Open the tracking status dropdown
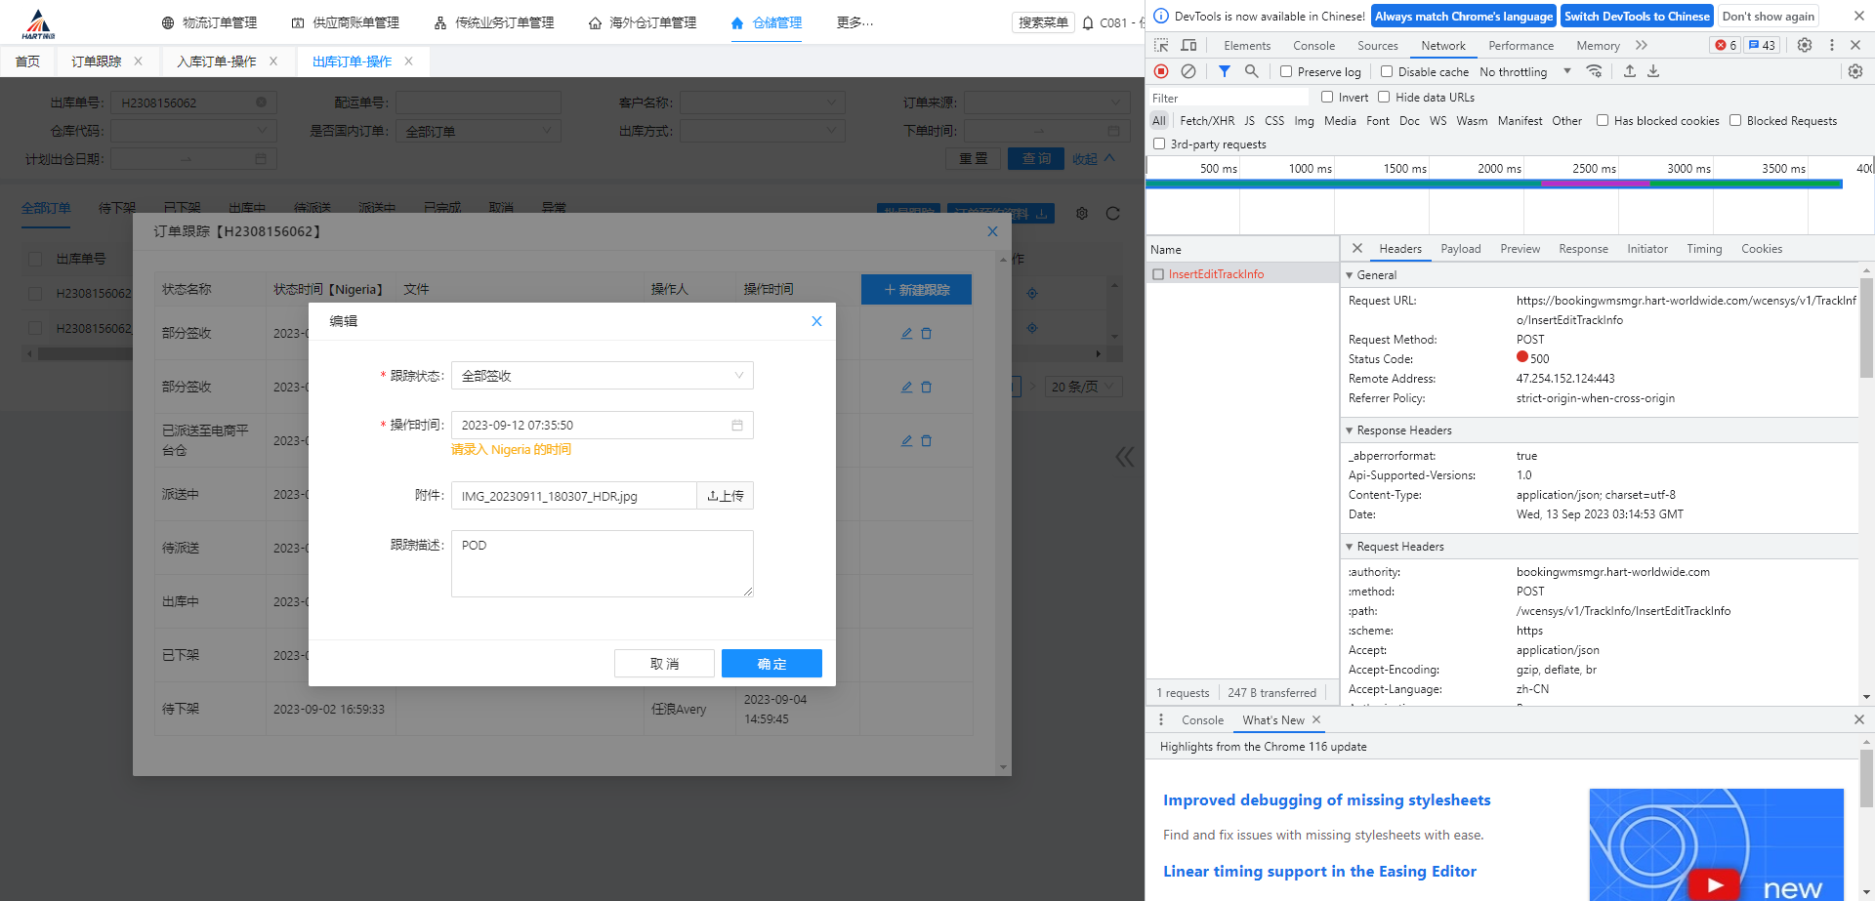This screenshot has height=901, width=1875. (x=602, y=376)
